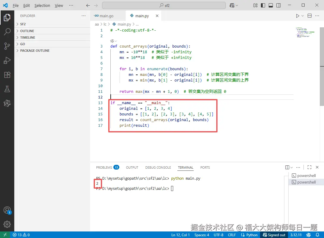
Task: Open the Source Control view
Action: pyautogui.click(x=7, y=46)
